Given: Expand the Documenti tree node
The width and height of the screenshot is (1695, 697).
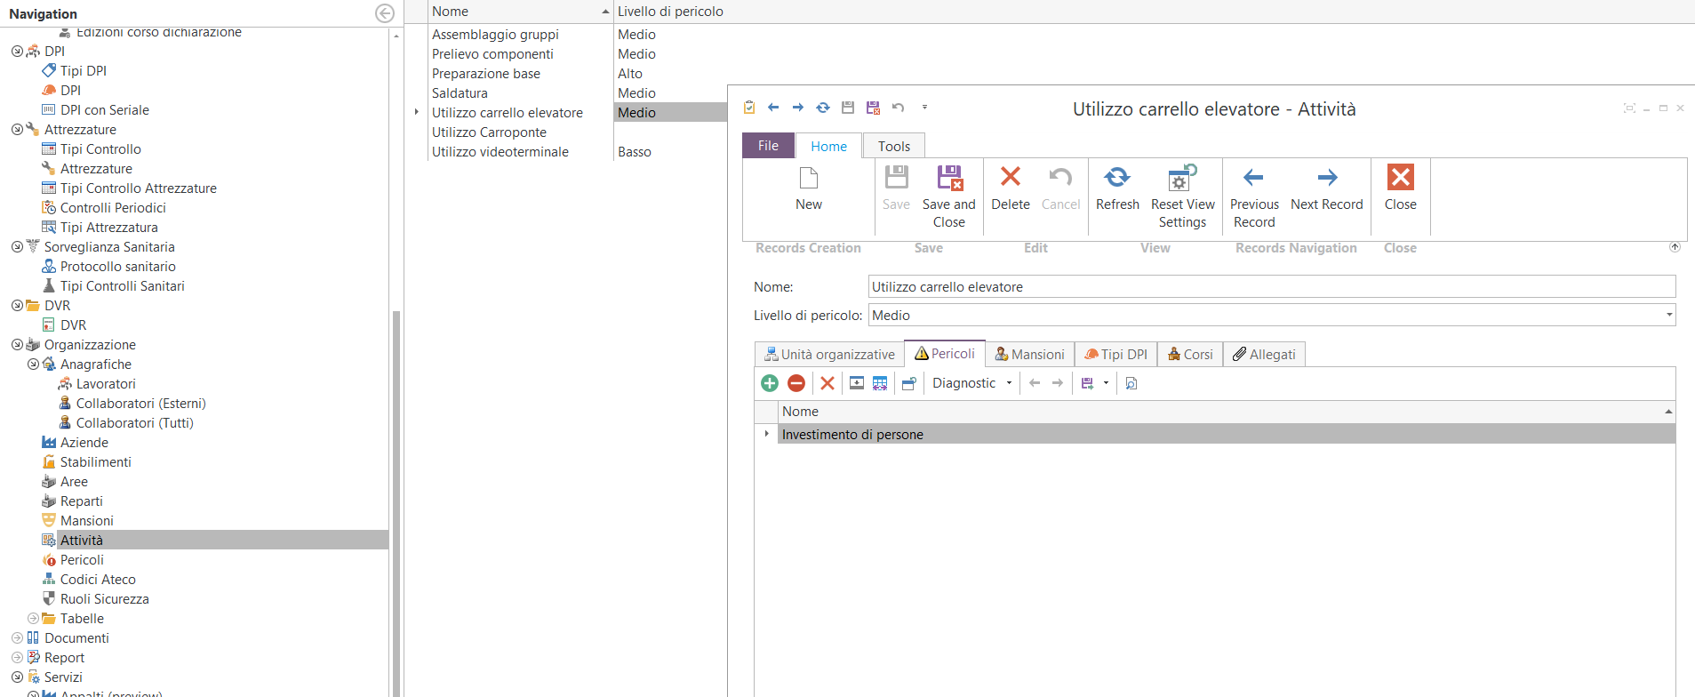Looking at the screenshot, I should [17, 638].
